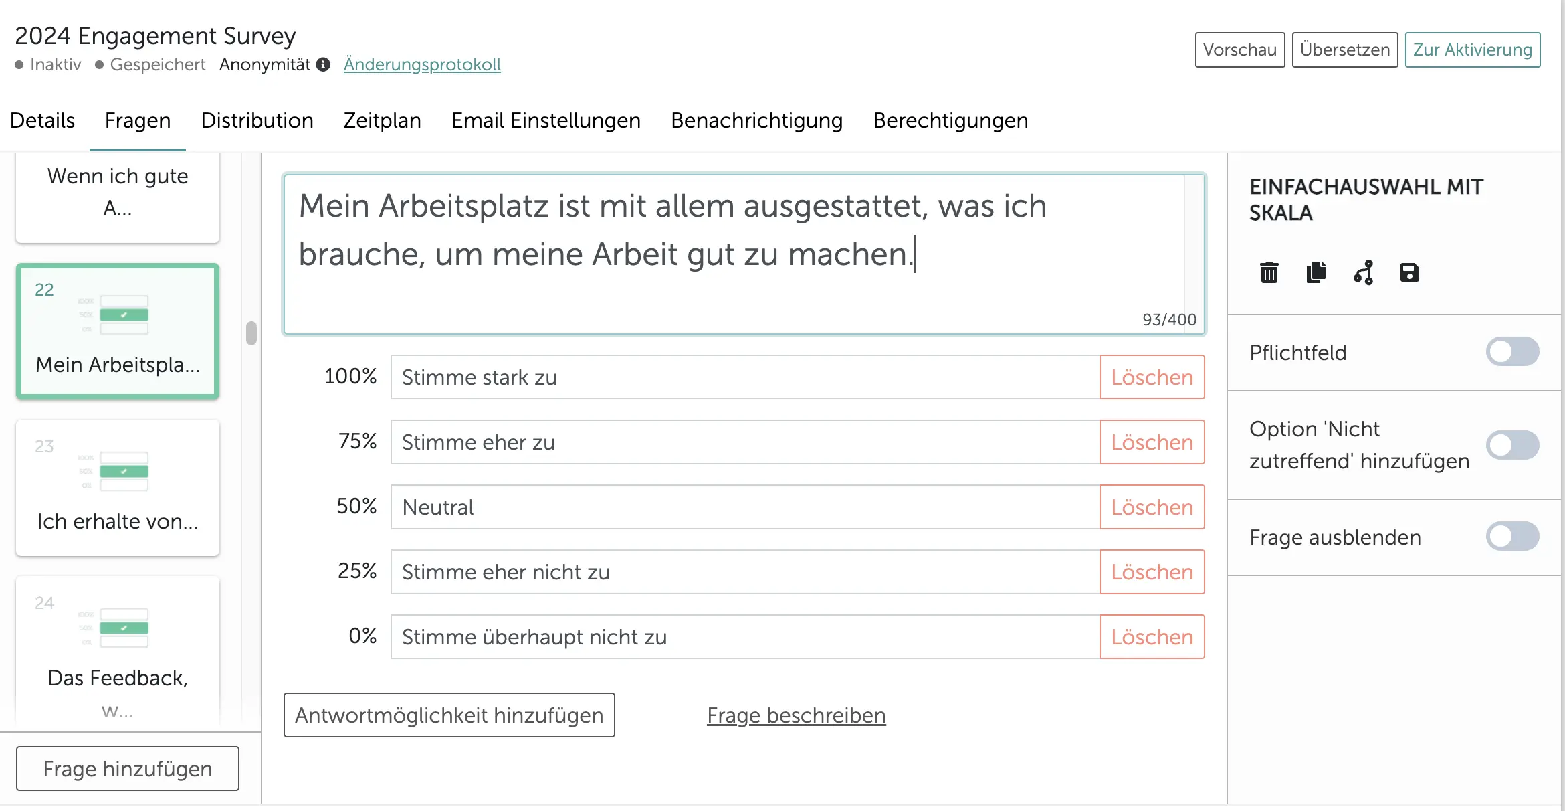Screen dimensions: 1565x811
Task: Select question 23 'Ich erhalte von...' thumbnail
Action: [x=117, y=488]
